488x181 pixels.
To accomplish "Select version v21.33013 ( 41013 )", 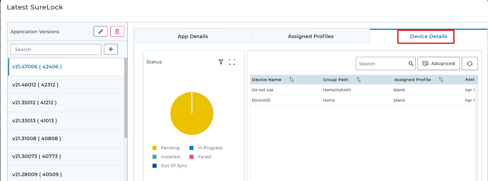I will tap(66, 121).
